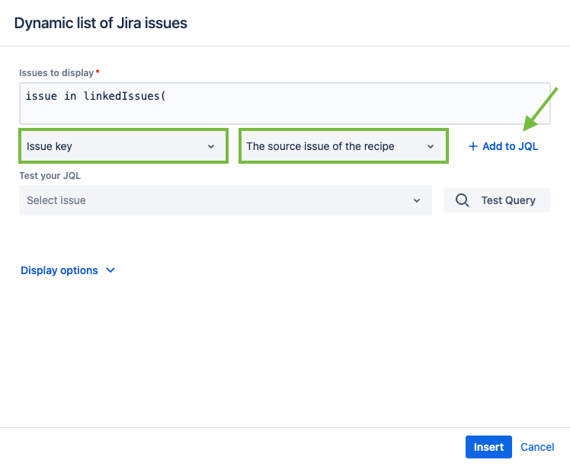The height and width of the screenshot is (466, 570).
Task: Click the blue Insert button
Action: click(488, 447)
